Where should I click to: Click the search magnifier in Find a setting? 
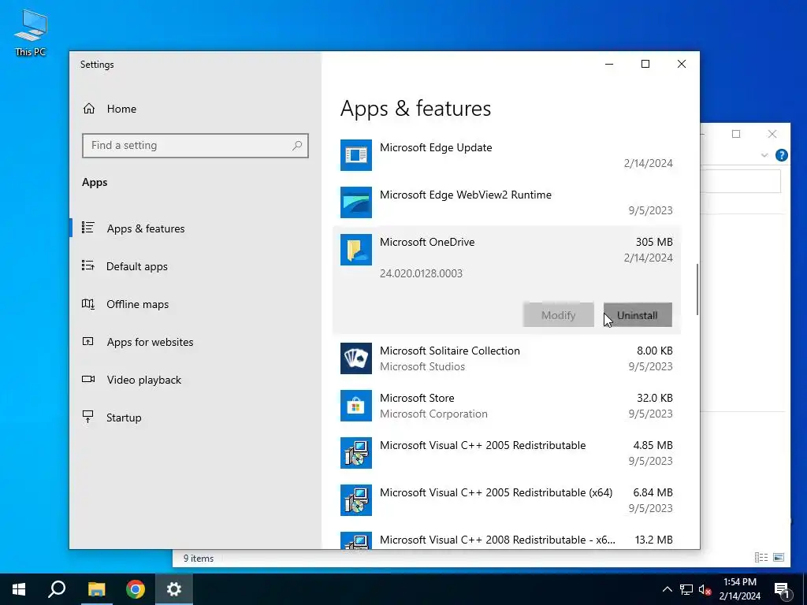297,146
